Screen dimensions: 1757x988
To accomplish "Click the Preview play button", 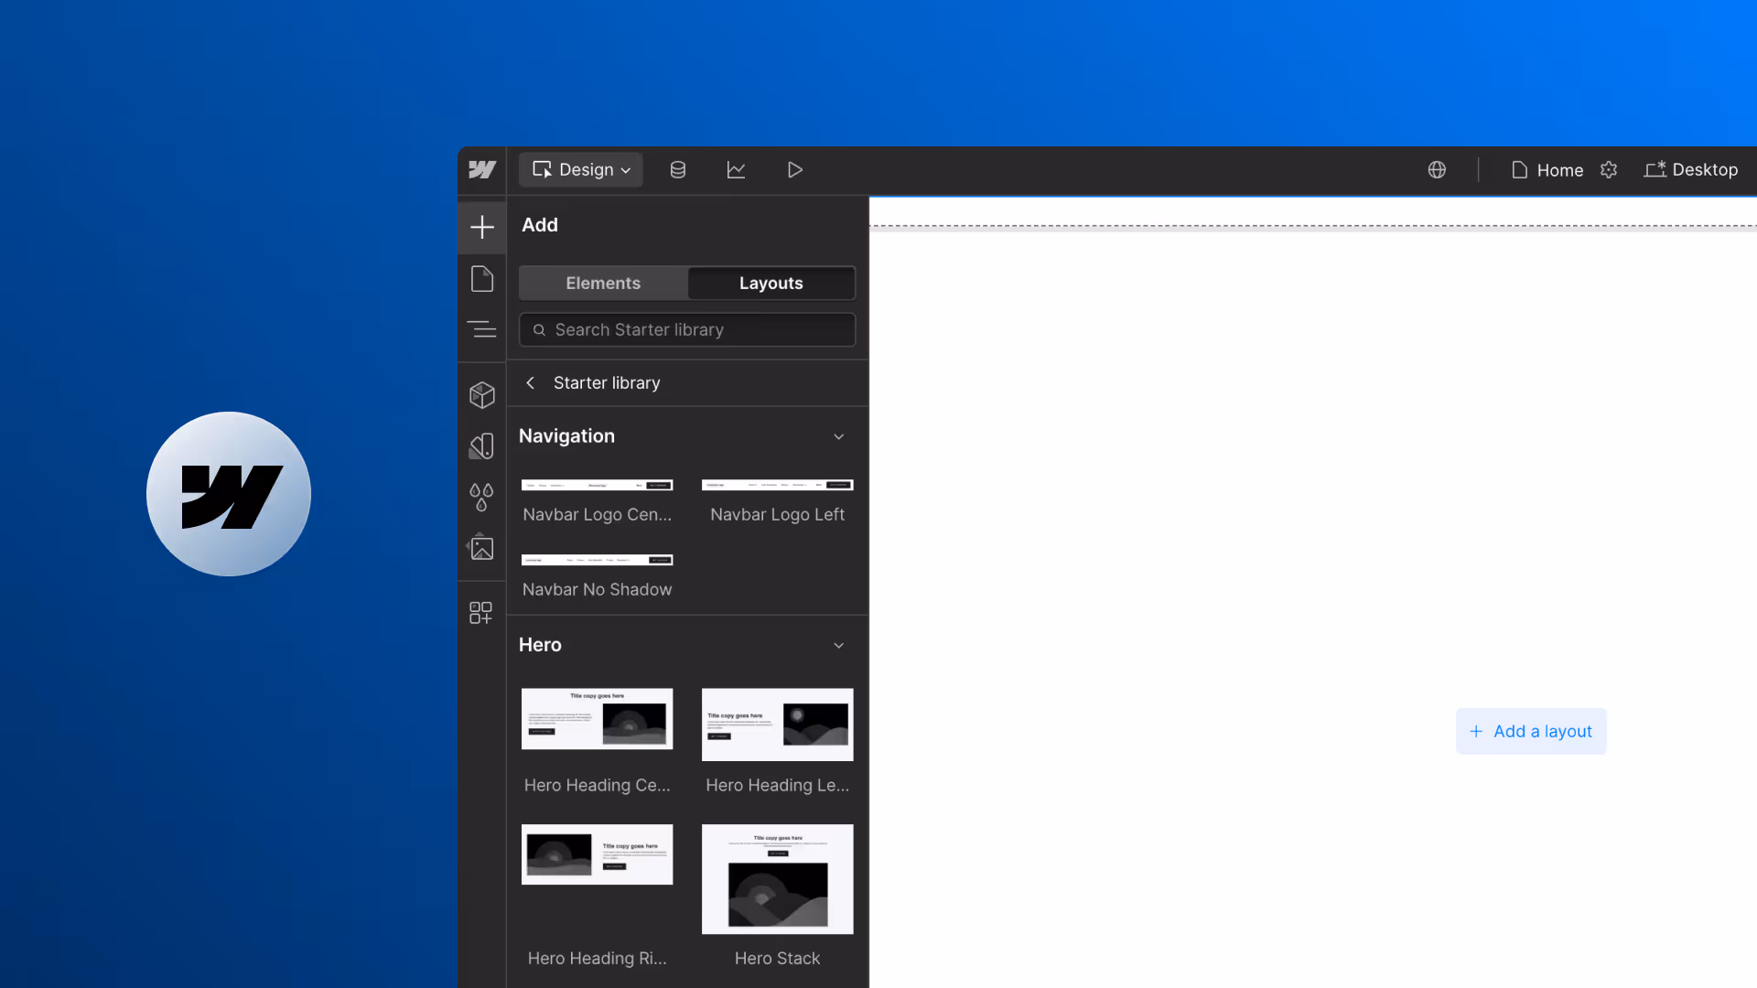I will (x=794, y=170).
